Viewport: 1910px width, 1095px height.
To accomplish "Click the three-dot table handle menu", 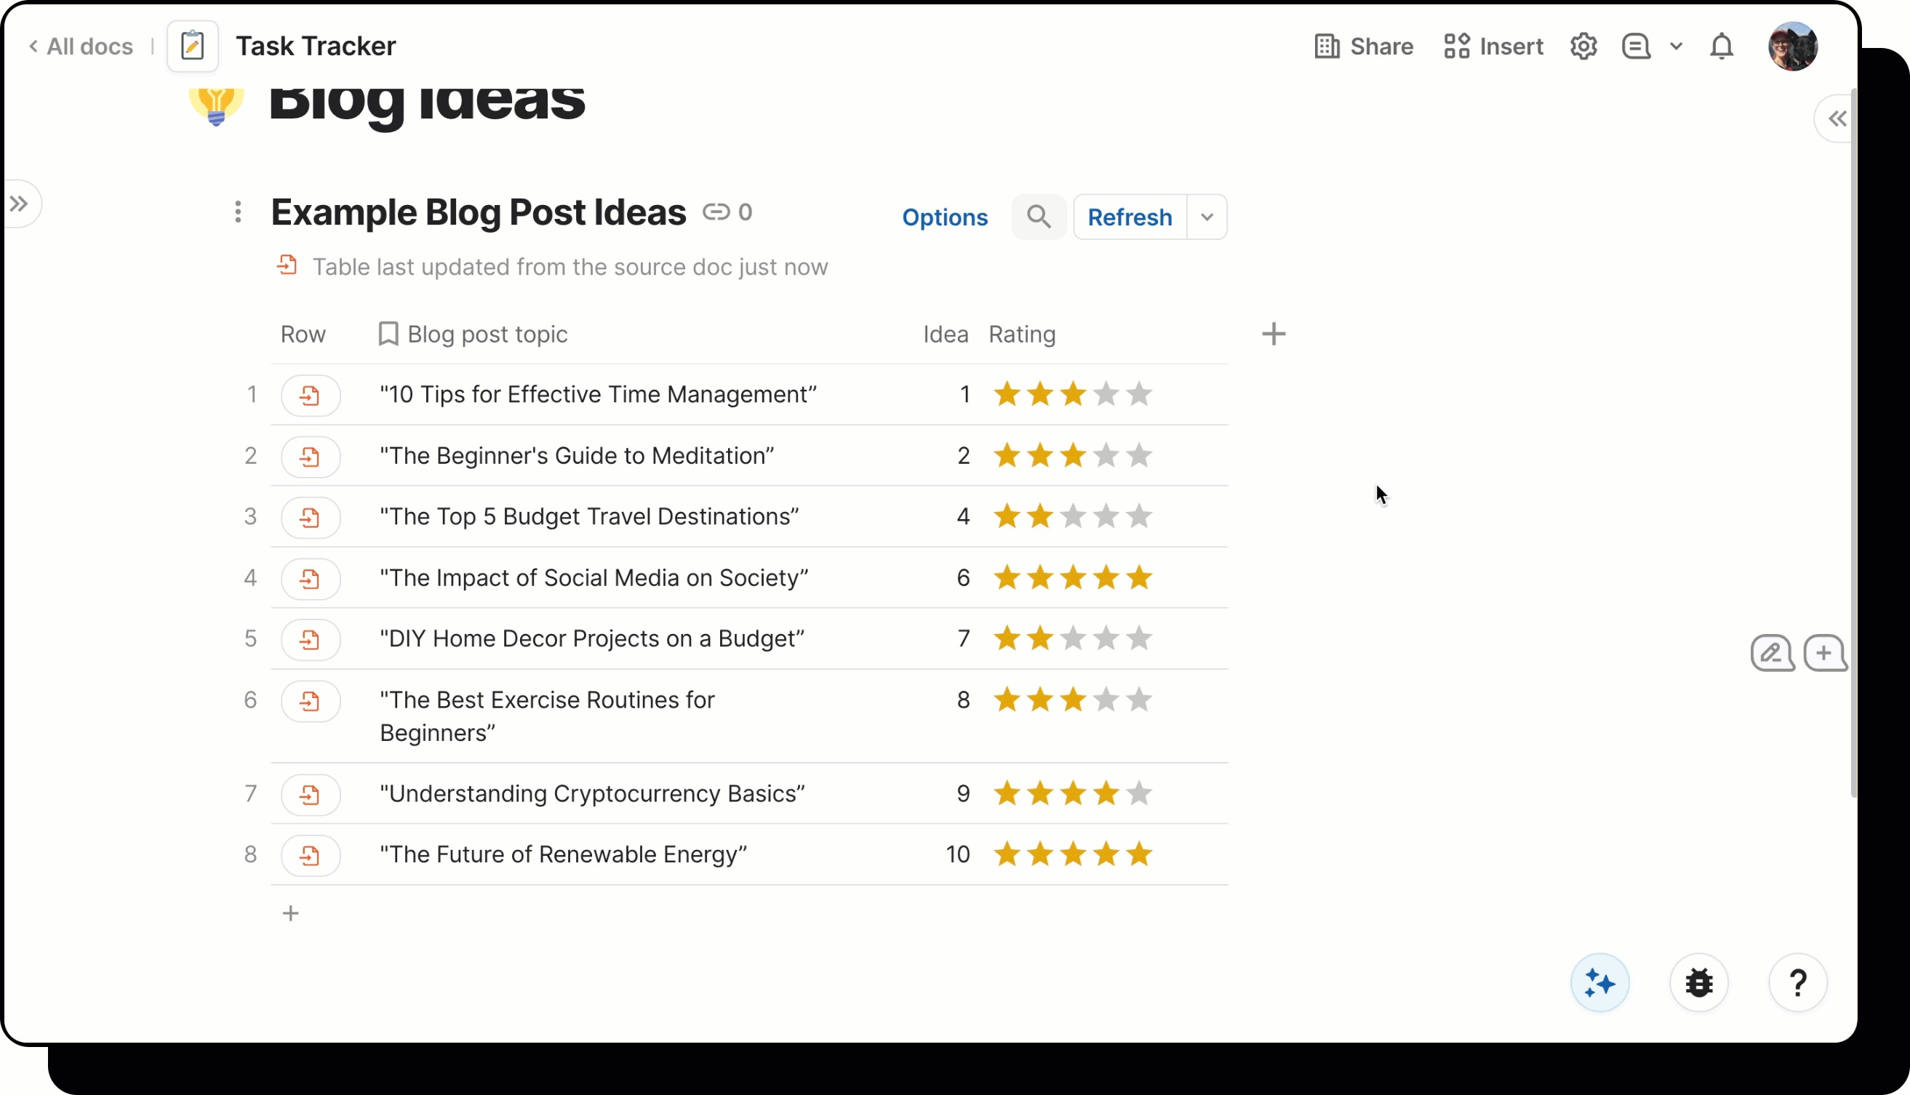I will click(x=238, y=212).
